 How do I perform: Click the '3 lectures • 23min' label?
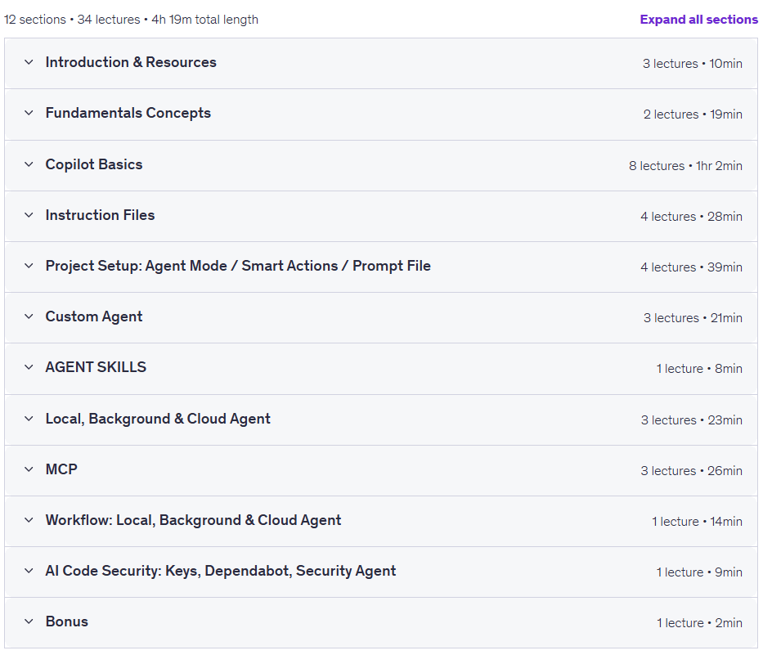pyautogui.click(x=692, y=420)
